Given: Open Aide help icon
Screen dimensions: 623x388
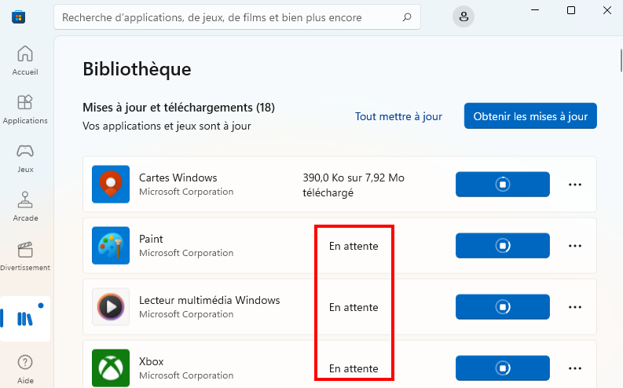Looking at the screenshot, I should (x=25, y=369).
